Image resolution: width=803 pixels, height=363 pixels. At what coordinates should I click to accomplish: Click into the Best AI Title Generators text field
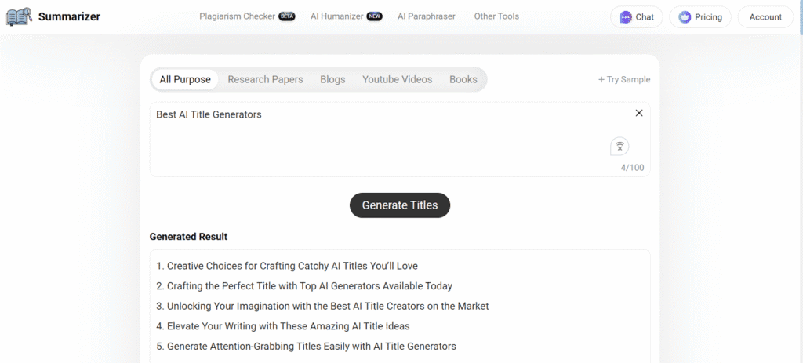point(400,140)
